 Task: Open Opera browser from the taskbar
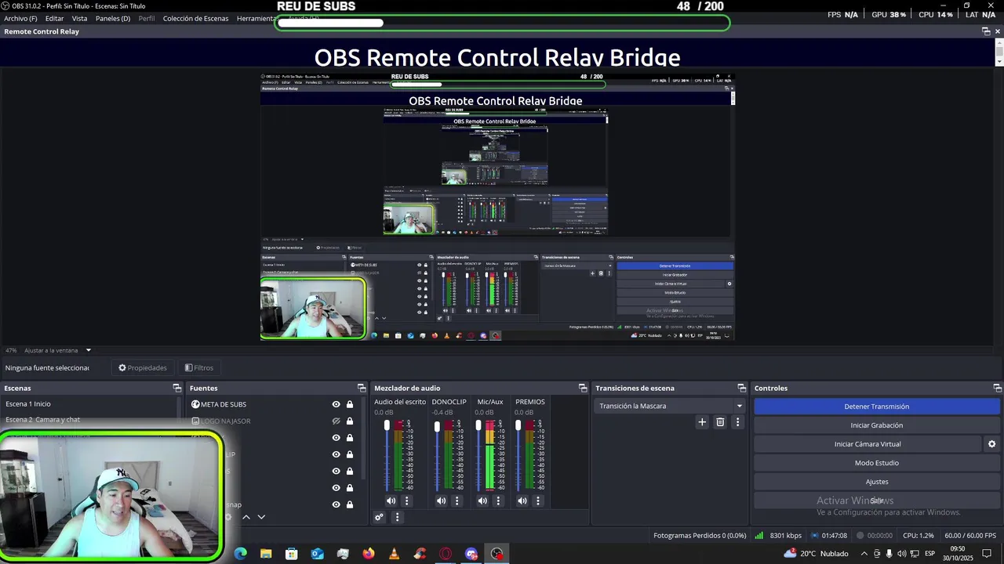[446, 554]
